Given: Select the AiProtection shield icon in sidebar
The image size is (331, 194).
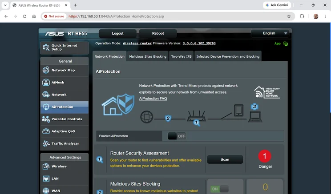Looking at the screenshot, I should pos(46,107).
